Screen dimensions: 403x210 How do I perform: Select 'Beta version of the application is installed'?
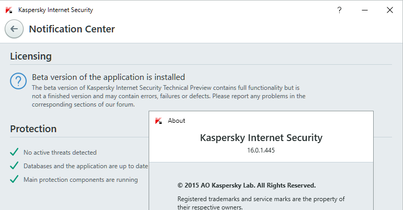click(108, 77)
